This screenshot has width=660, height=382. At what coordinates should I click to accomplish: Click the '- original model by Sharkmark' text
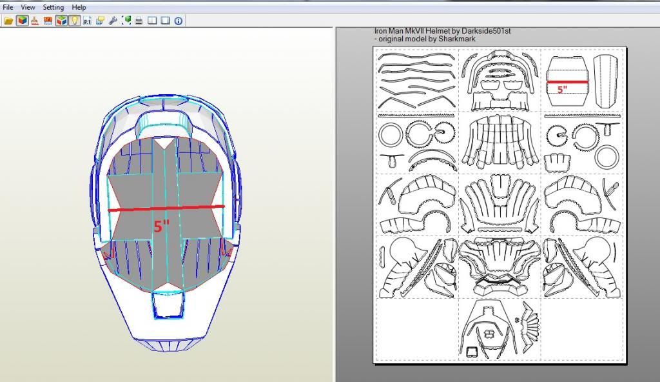[x=425, y=39]
